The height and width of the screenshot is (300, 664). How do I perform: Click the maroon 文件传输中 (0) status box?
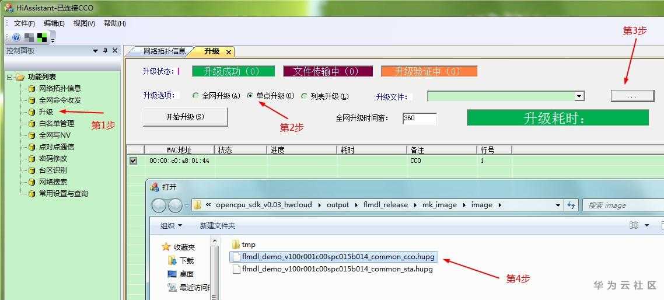(328, 71)
